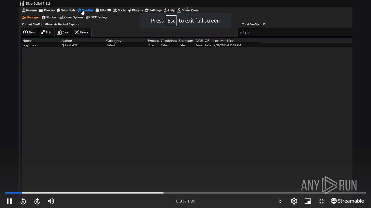This screenshot has width=371, height=208.
Task: Create a New config
Action: click(x=29, y=32)
